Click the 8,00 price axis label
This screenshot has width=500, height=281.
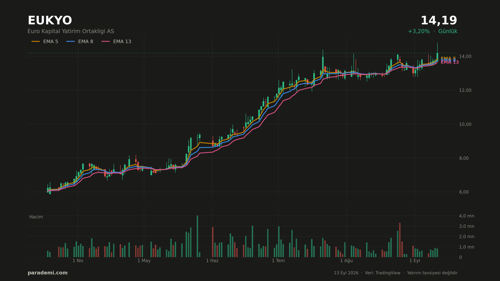pos(464,158)
